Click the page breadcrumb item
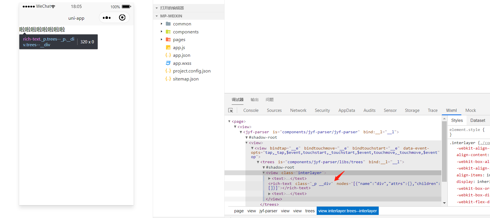Screen dimensions: 490x218 (x=239, y=211)
